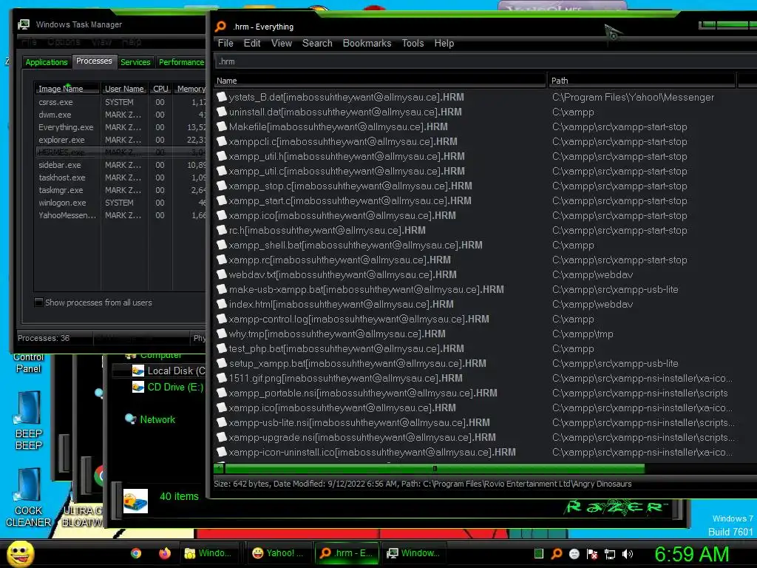The height and width of the screenshot is (568, 757).
Task: Click the file icon of xamppcli.c
Action: (x=222, y=141)
